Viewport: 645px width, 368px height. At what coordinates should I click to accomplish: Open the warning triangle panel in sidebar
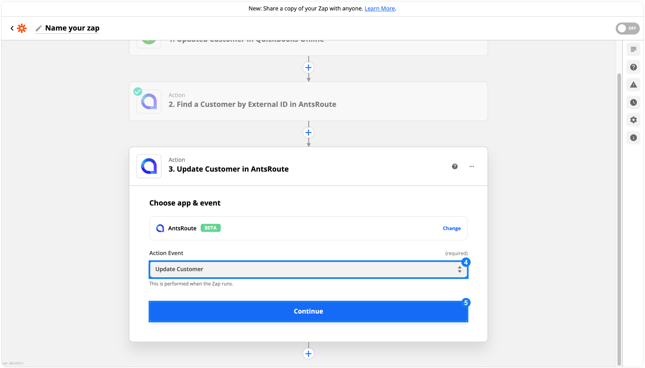[x=633, y=85]
